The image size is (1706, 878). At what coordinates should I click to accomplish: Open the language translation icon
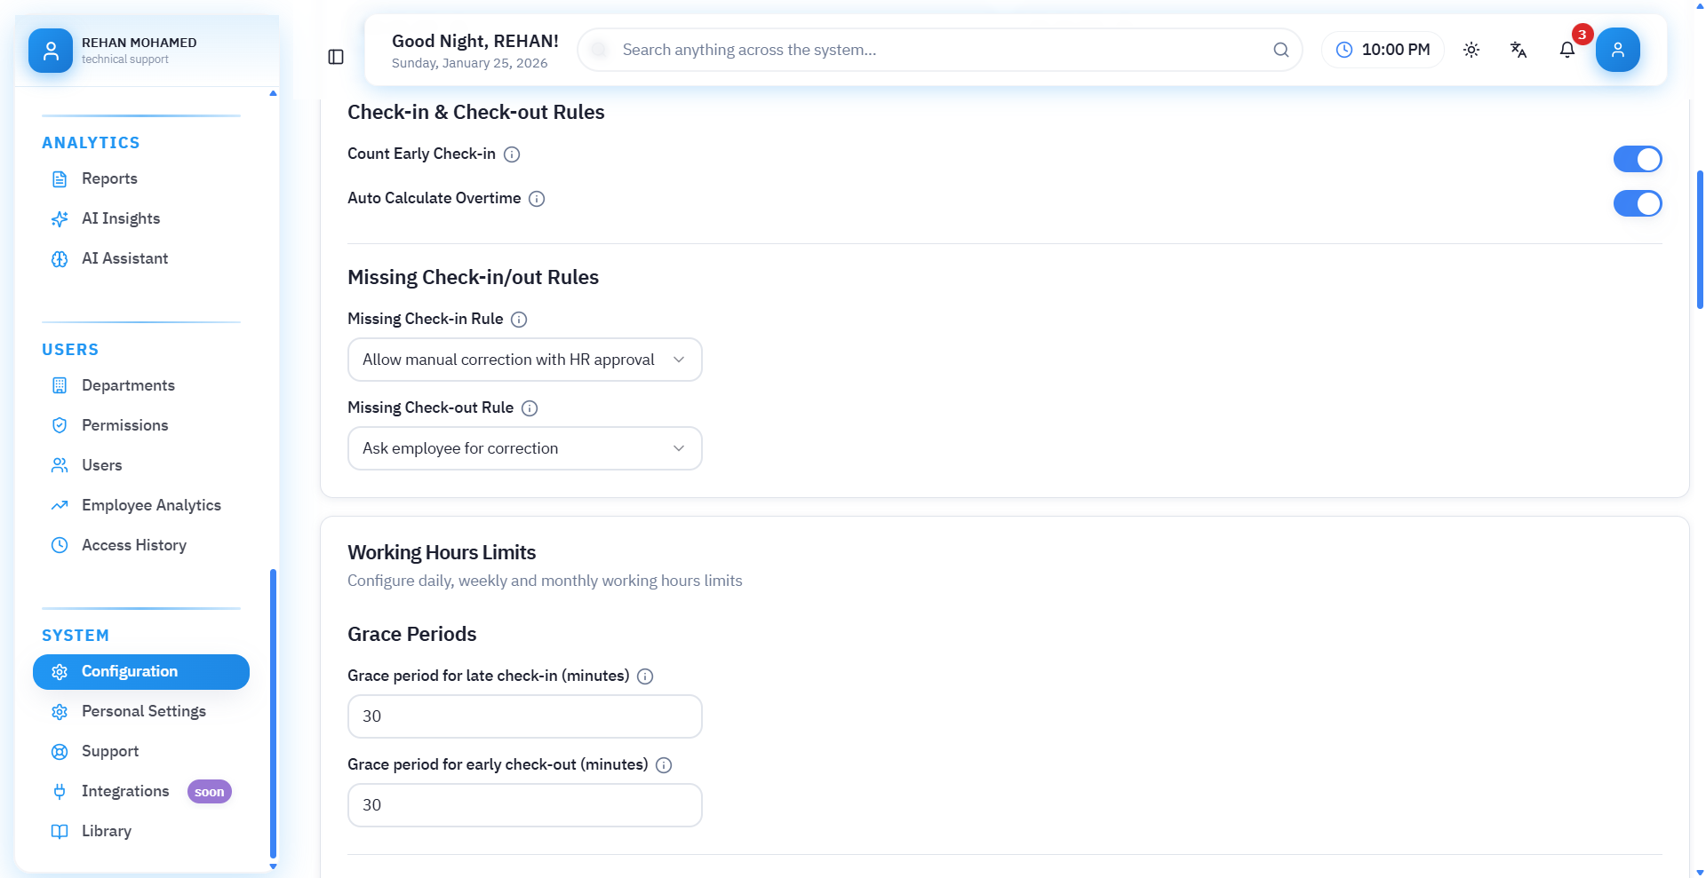[x=1519, y=50]
